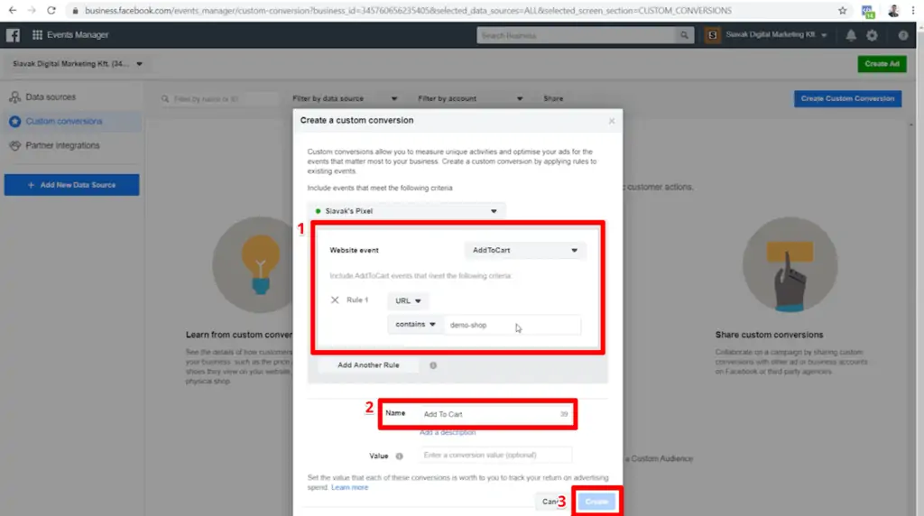Expand Filter by data source dropdown
Image resolution: width=924 pixels, height=516 pixels.
tap(345, 98)
